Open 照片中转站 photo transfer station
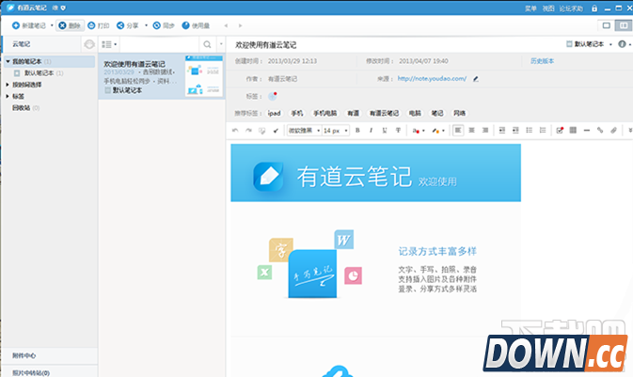Viewport: 633px width, 377px height. [31, 372]
